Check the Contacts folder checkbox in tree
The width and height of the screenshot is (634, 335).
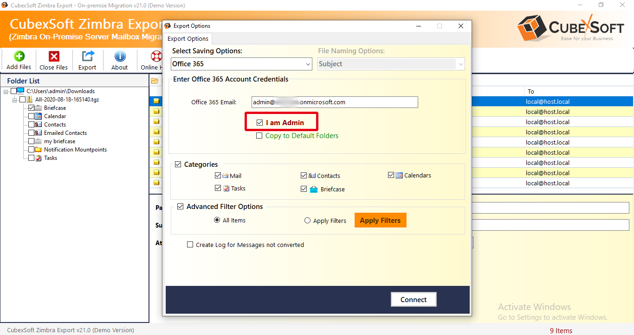point(32,125)
